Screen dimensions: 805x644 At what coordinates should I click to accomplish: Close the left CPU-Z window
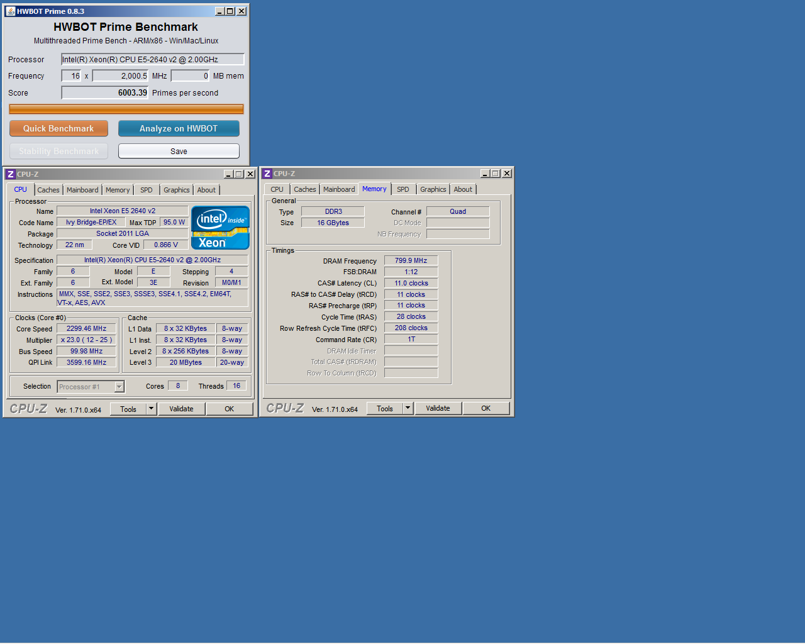coord(250,174)
